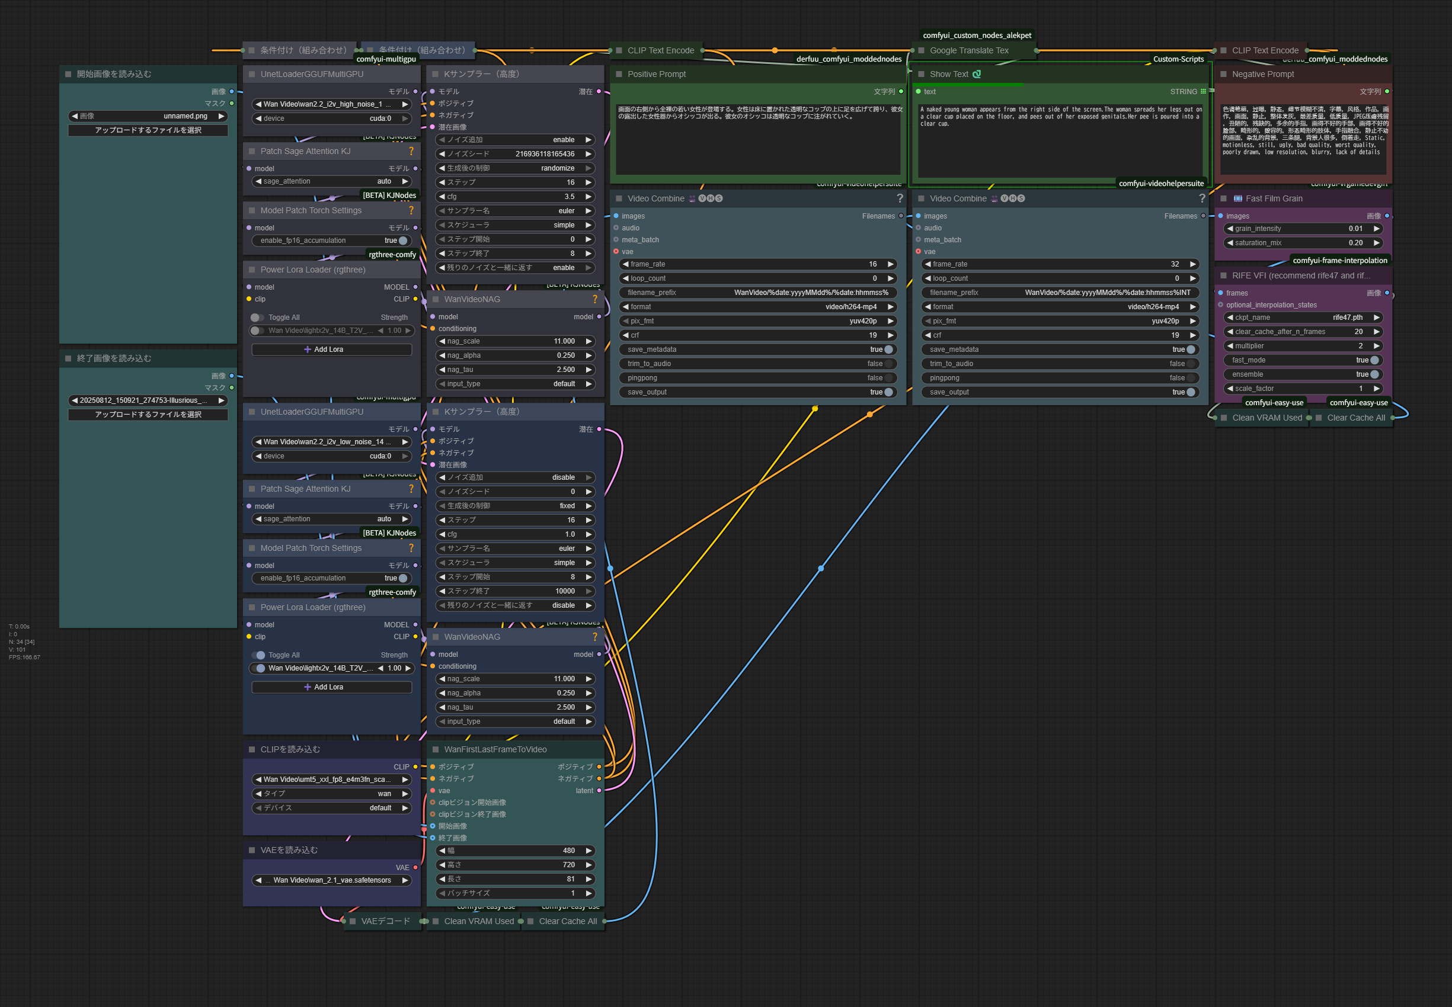Open the ckpt_name rife47.pth dropdown
1452x1007 pixels.
[1303, 318]
